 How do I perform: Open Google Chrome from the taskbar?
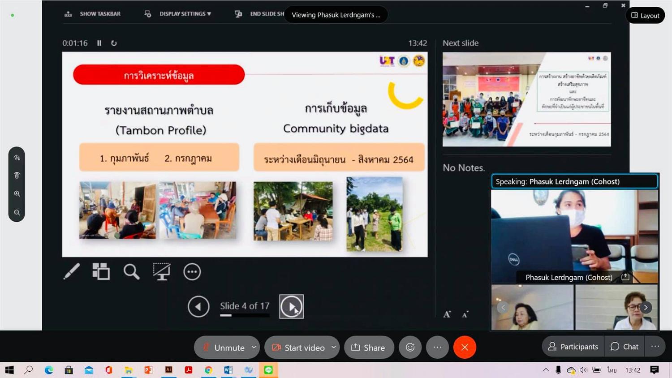pyautogui.click(x=208, y=370)
